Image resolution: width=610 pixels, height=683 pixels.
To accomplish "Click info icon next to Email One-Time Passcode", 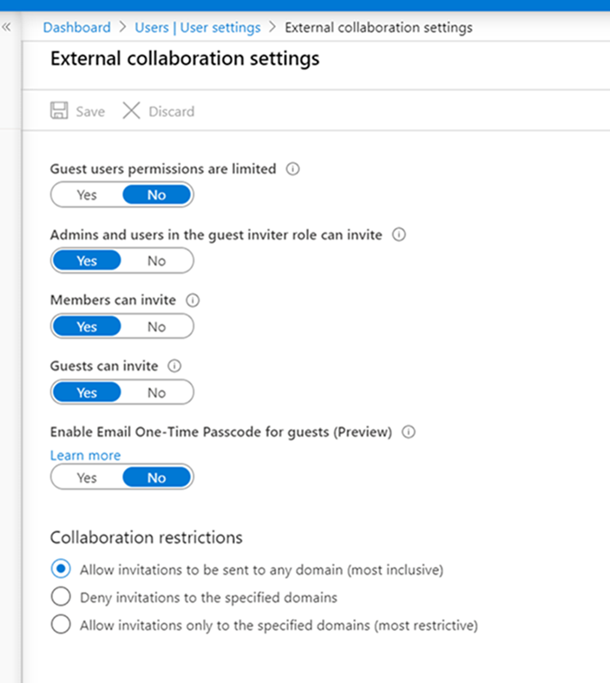I will [x=409, y=432].
